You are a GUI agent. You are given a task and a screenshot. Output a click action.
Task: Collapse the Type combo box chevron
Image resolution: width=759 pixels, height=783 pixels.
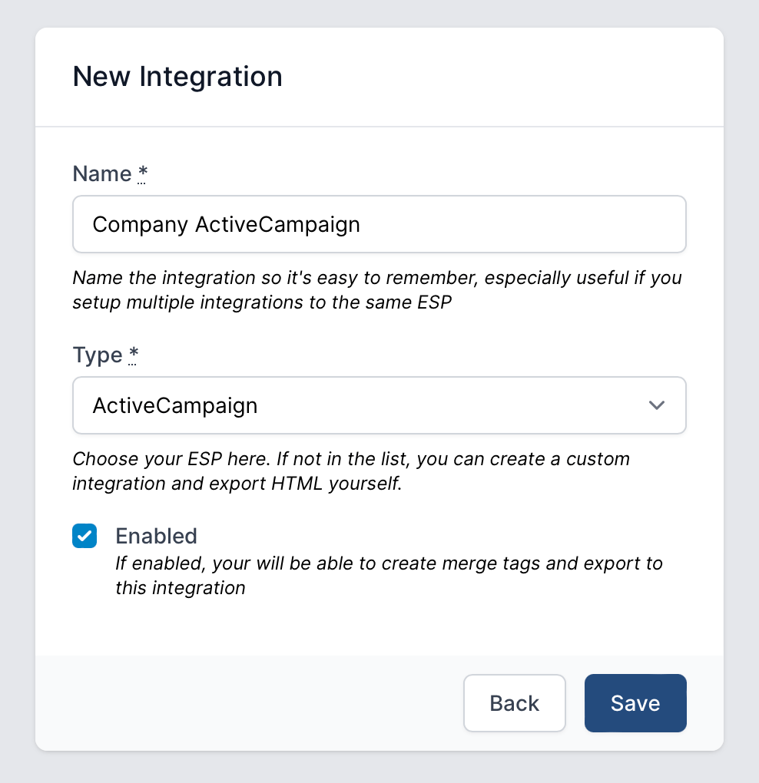pos(657,405)
